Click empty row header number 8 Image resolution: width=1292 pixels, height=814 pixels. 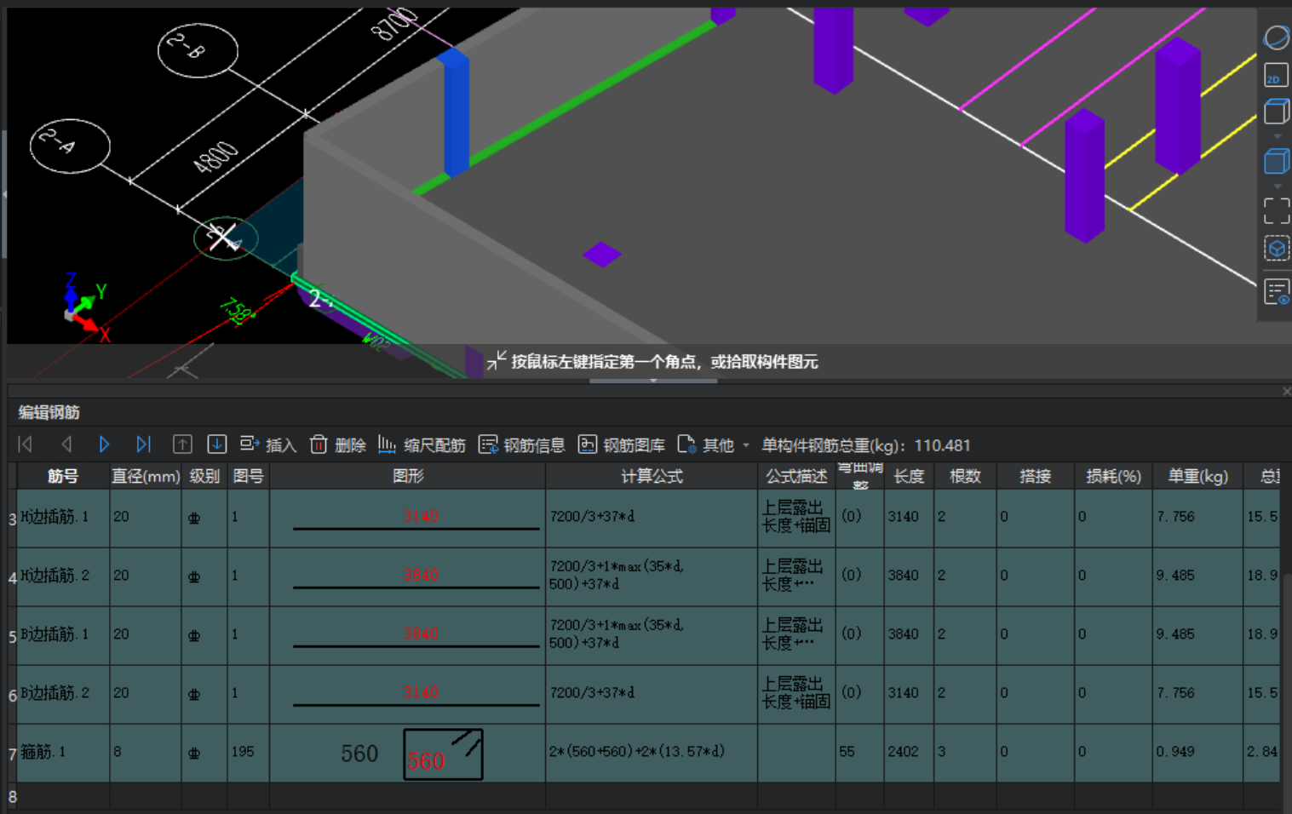(12, 797)
